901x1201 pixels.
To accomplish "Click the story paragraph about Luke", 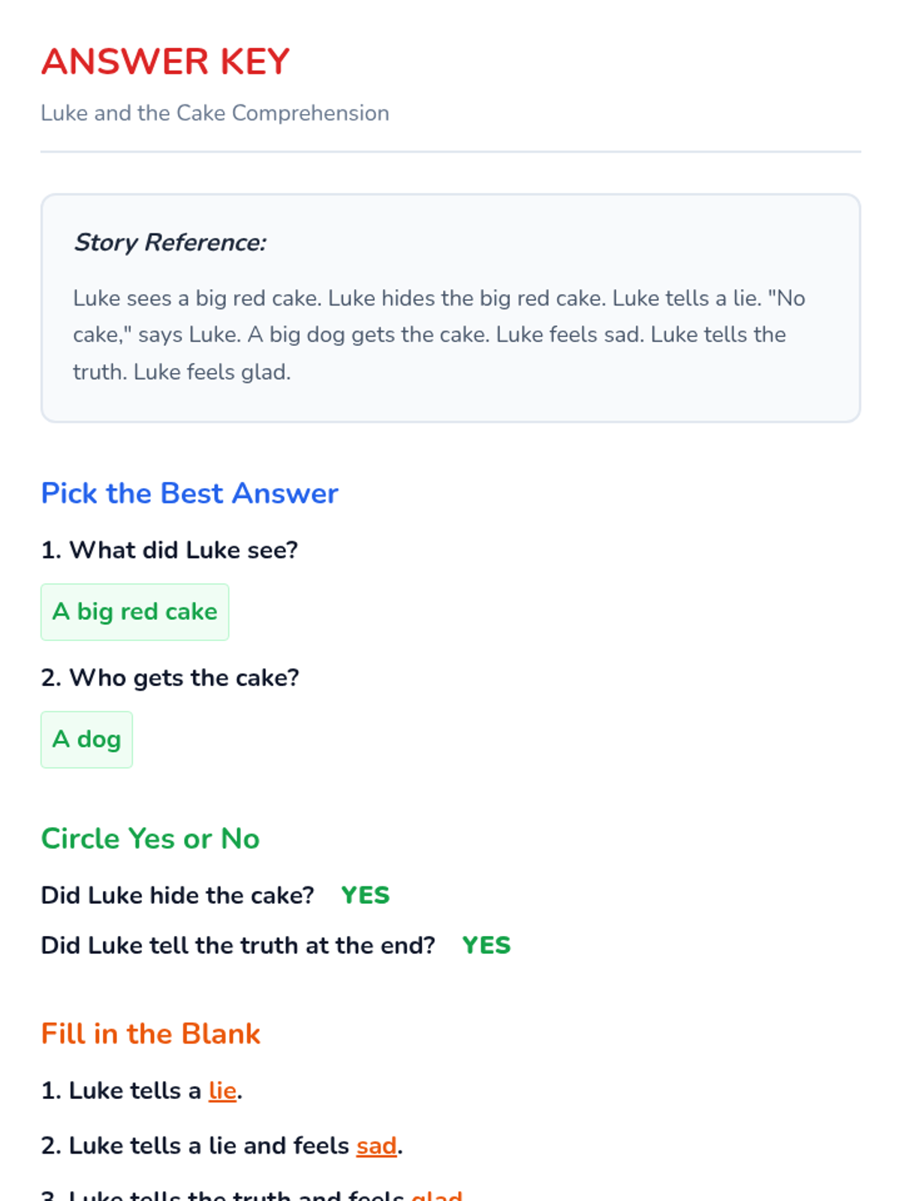I will click(438, 335).
